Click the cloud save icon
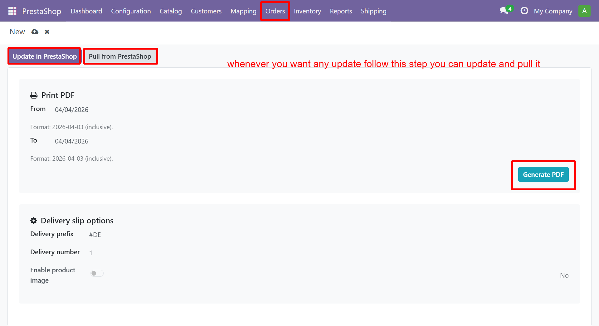 click(x=35, y=32)
